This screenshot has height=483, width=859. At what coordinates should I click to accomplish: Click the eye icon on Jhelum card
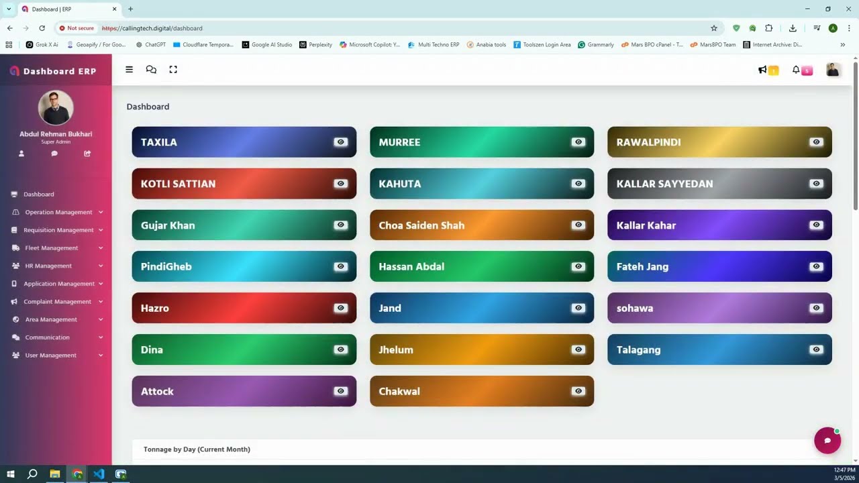578,350
